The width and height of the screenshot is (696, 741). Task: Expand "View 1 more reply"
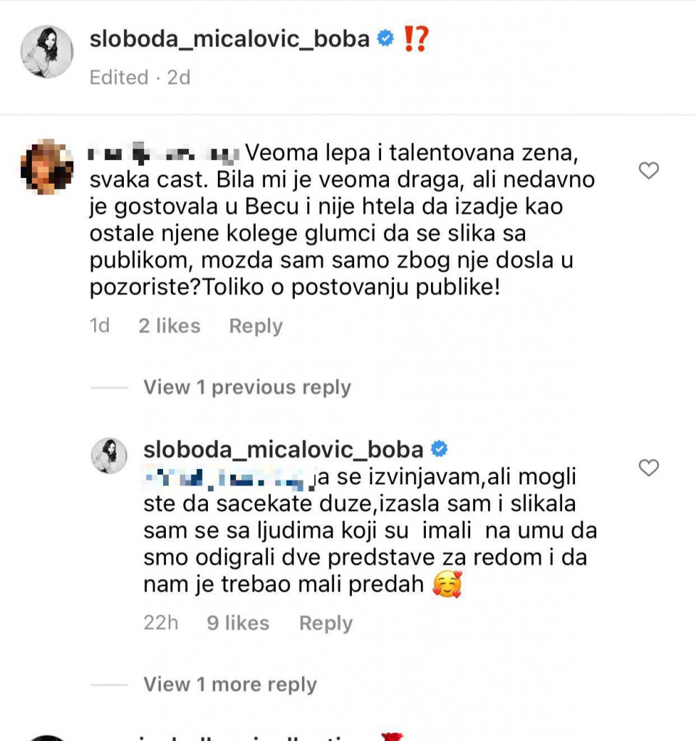[230, 684]
